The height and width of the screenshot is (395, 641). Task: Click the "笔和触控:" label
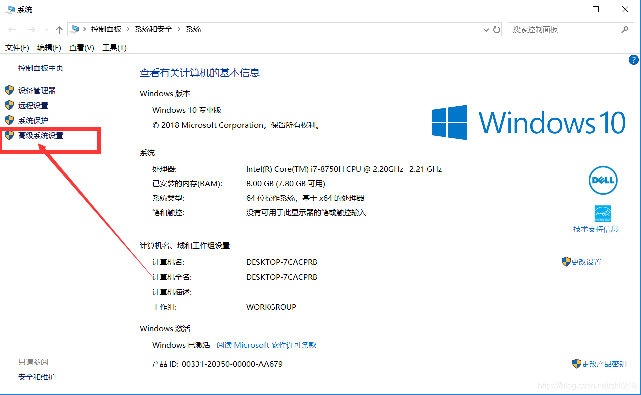click(x=168, y=212)
